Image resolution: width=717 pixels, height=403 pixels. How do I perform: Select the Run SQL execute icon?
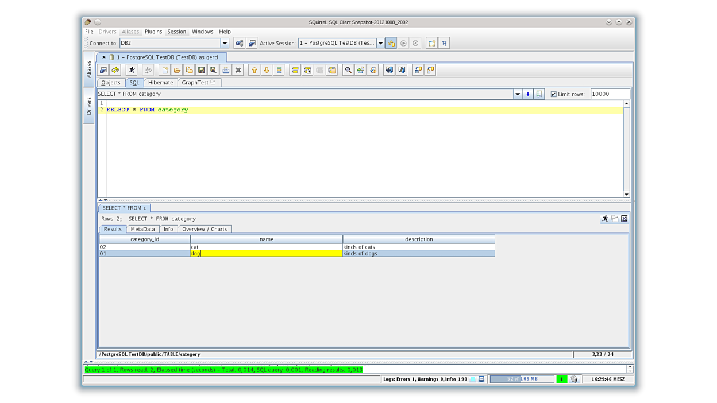[132, 69]
